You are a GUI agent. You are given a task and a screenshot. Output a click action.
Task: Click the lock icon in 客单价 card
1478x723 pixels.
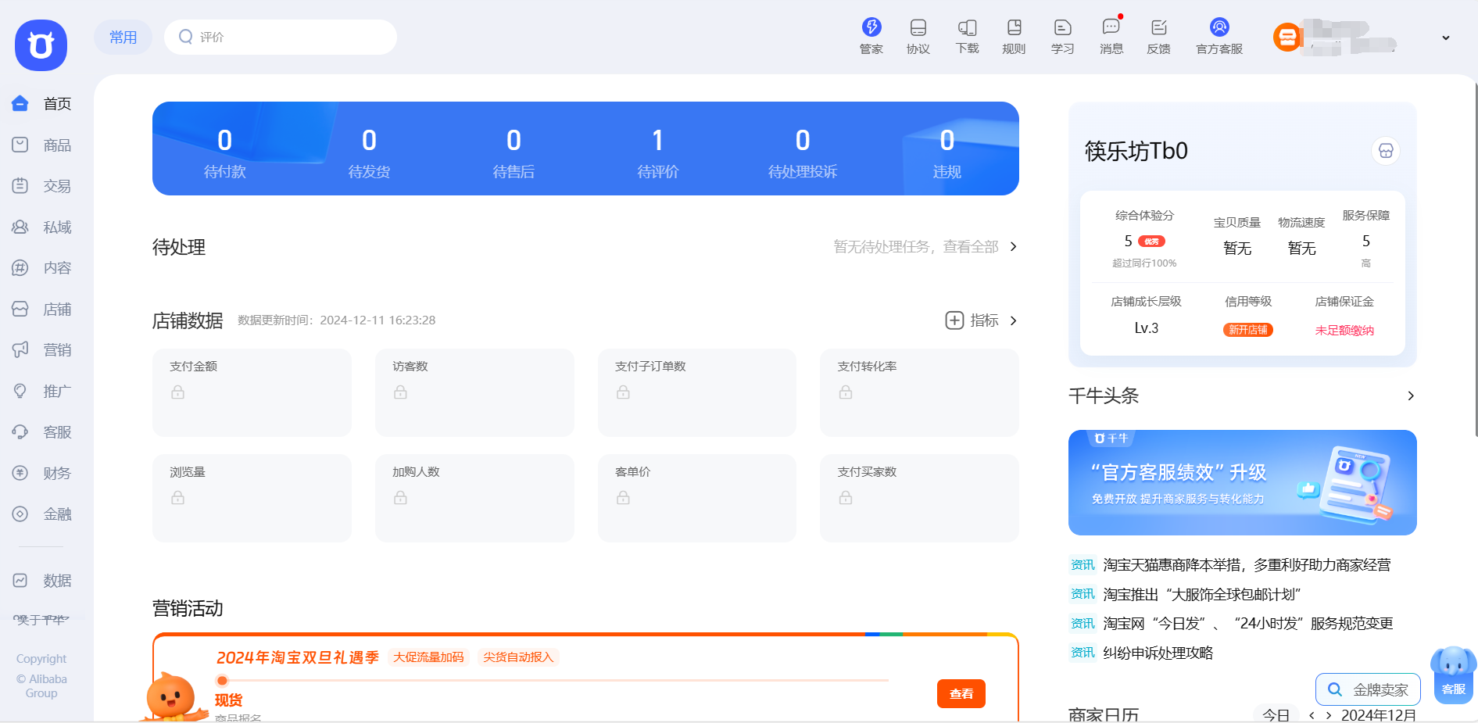[x=623, y=498]
